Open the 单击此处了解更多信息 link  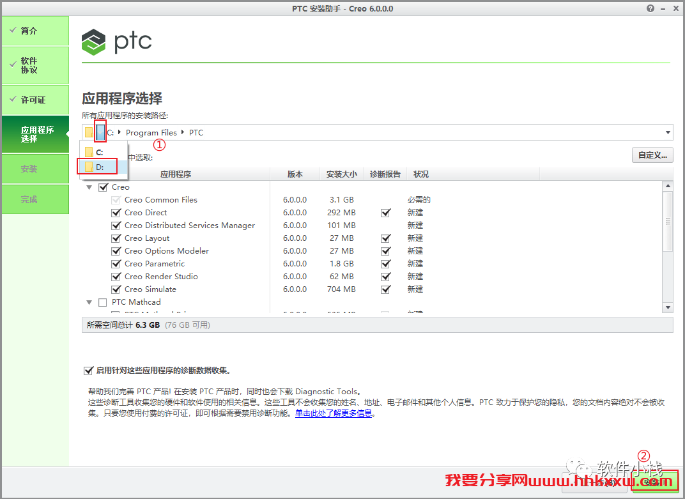coord(334,413)
